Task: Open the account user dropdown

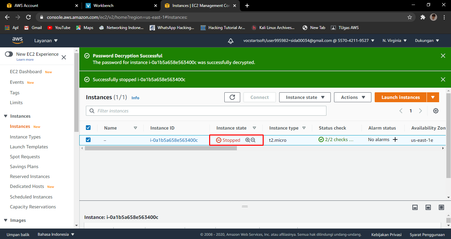Action: pyautogui.click(x=309, y=41)
